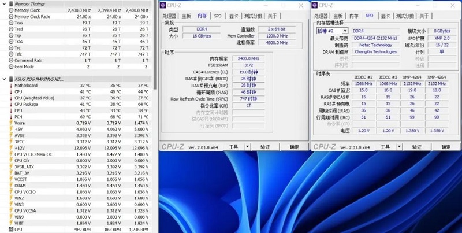Click 工具 button in CPU-Z SPD window
The height and width of the screenshot is (233, 462).
[x=385, y=147]
